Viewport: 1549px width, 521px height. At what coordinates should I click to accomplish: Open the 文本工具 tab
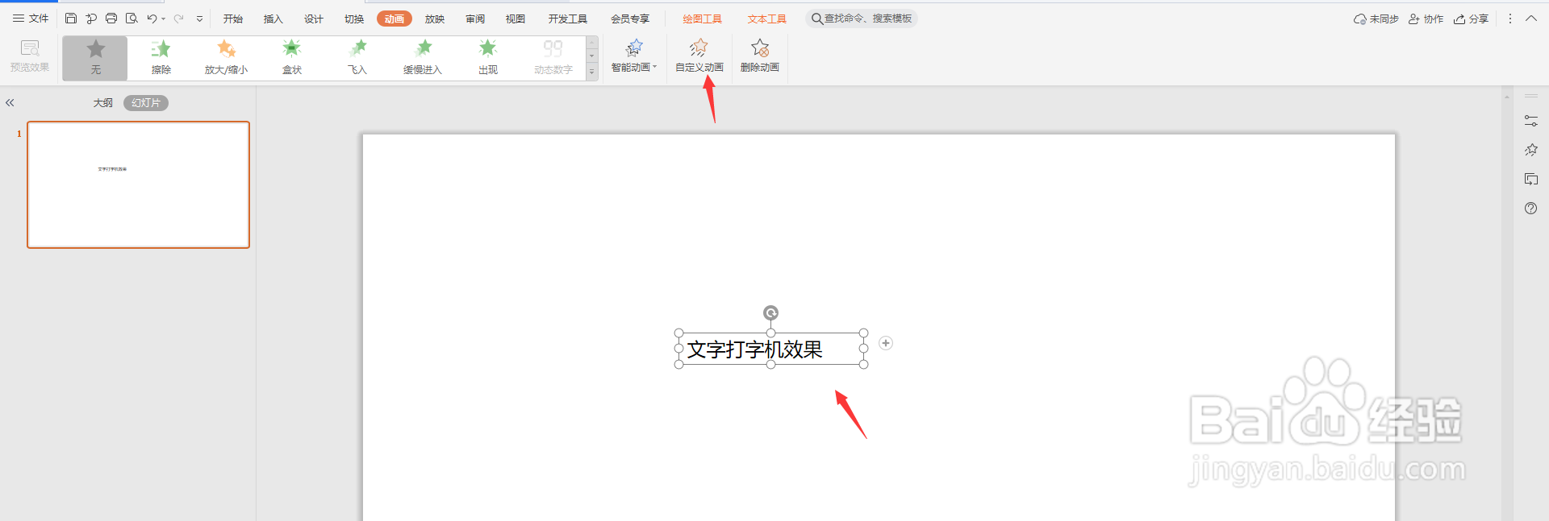pos(767,19)
